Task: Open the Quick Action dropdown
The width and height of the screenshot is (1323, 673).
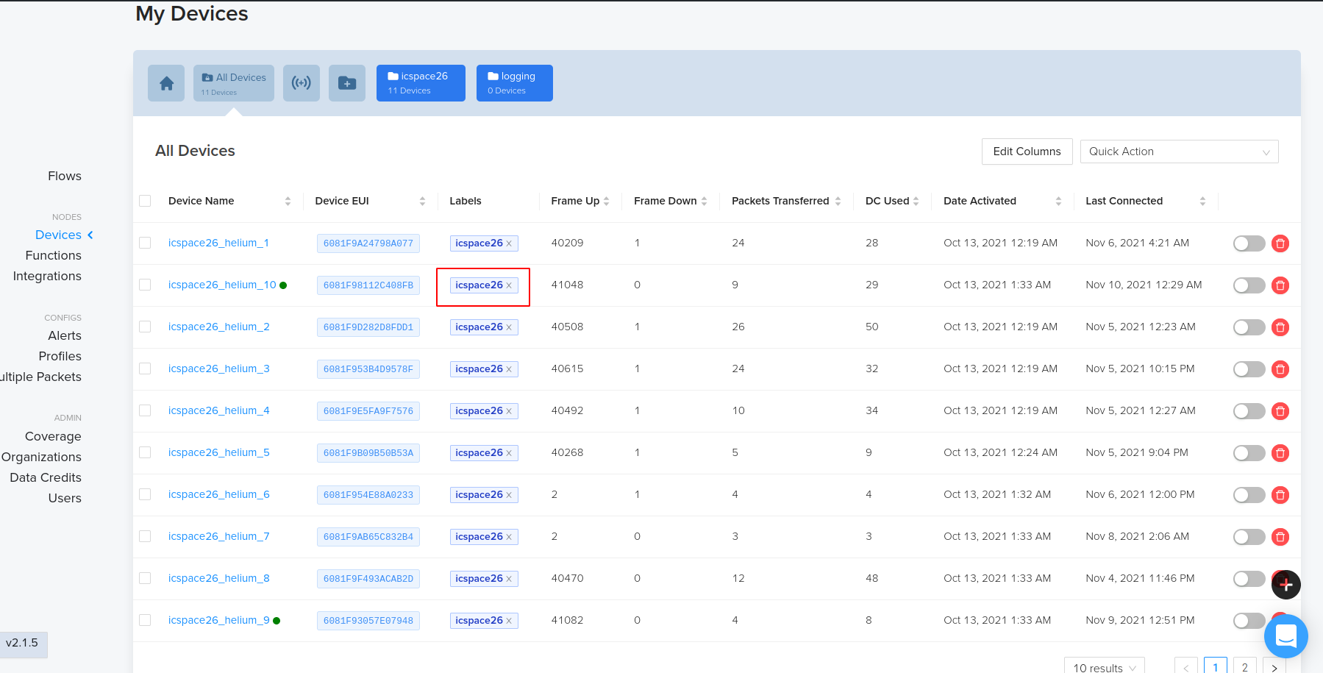Action: (1179, 152)
